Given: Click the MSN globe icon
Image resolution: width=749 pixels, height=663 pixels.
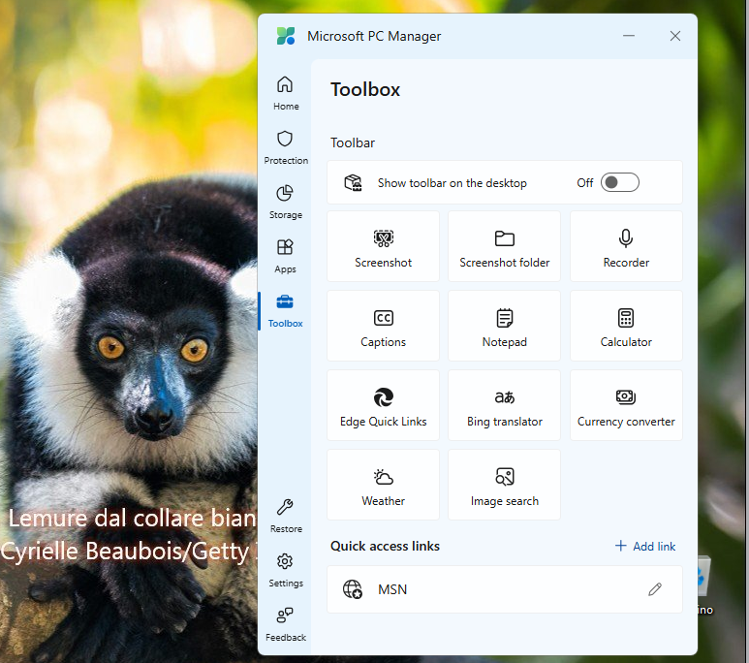Looking at the screenshot, I should point(353,589).
